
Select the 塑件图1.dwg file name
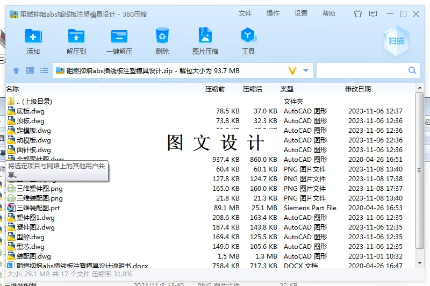pyautogui.click(x=35, y=218)
